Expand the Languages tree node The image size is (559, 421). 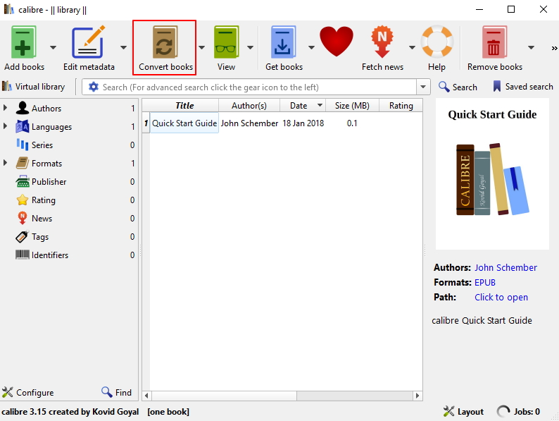[x=5, y=126]
